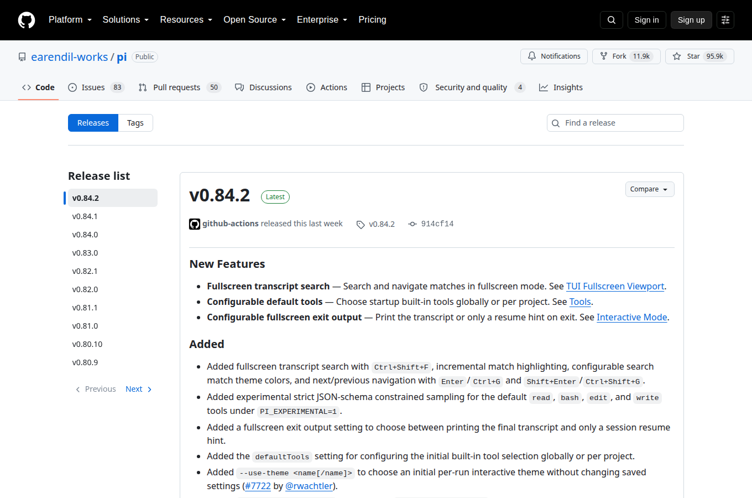Open Security and quality tab
752x498 pixels.
pyautogui.click(x=472, y=87)
